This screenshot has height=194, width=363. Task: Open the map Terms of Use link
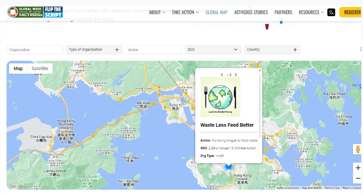coord(332,188)
